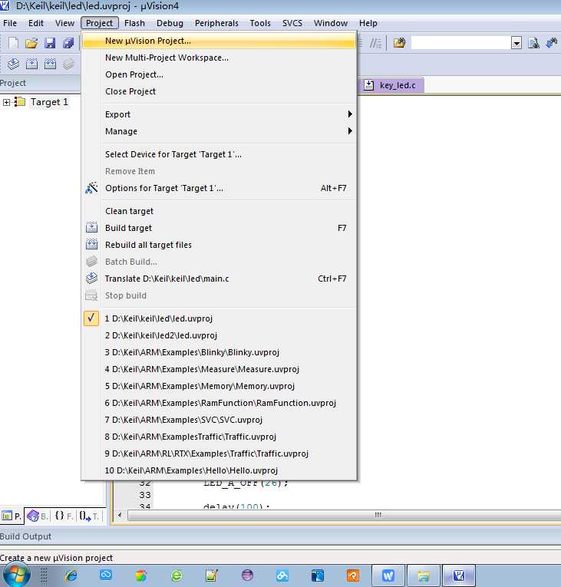Click the toolbar search text field
Screen dimensions: 561x587
461,43
